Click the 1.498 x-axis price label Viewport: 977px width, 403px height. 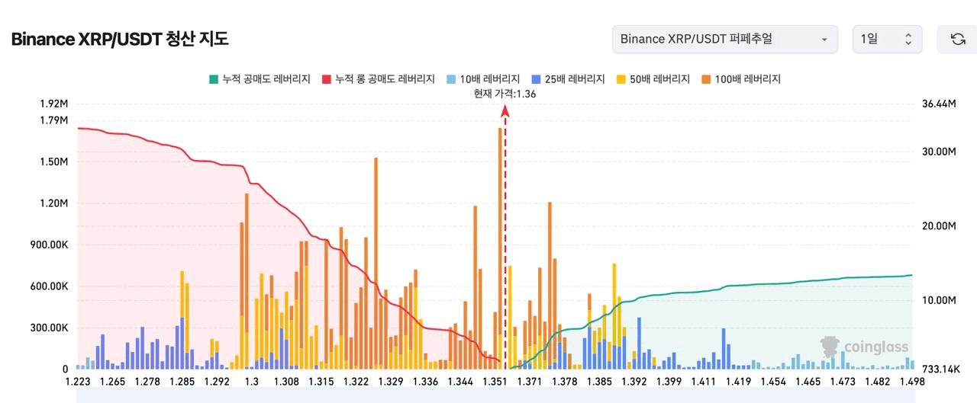(913, 382)
